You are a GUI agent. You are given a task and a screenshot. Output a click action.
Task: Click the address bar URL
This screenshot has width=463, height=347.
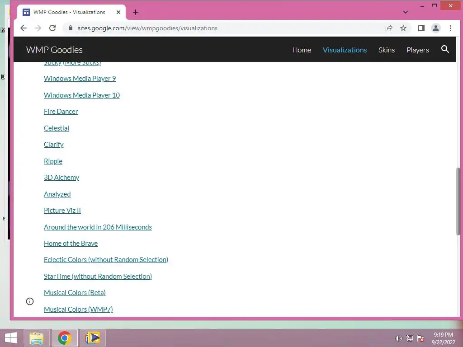point(147,28)
